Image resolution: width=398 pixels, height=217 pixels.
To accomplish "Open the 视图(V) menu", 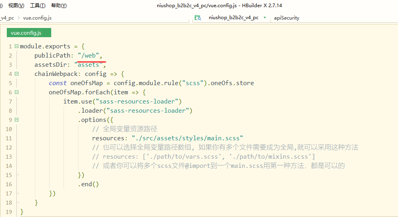I will click(x=16, y=6).
